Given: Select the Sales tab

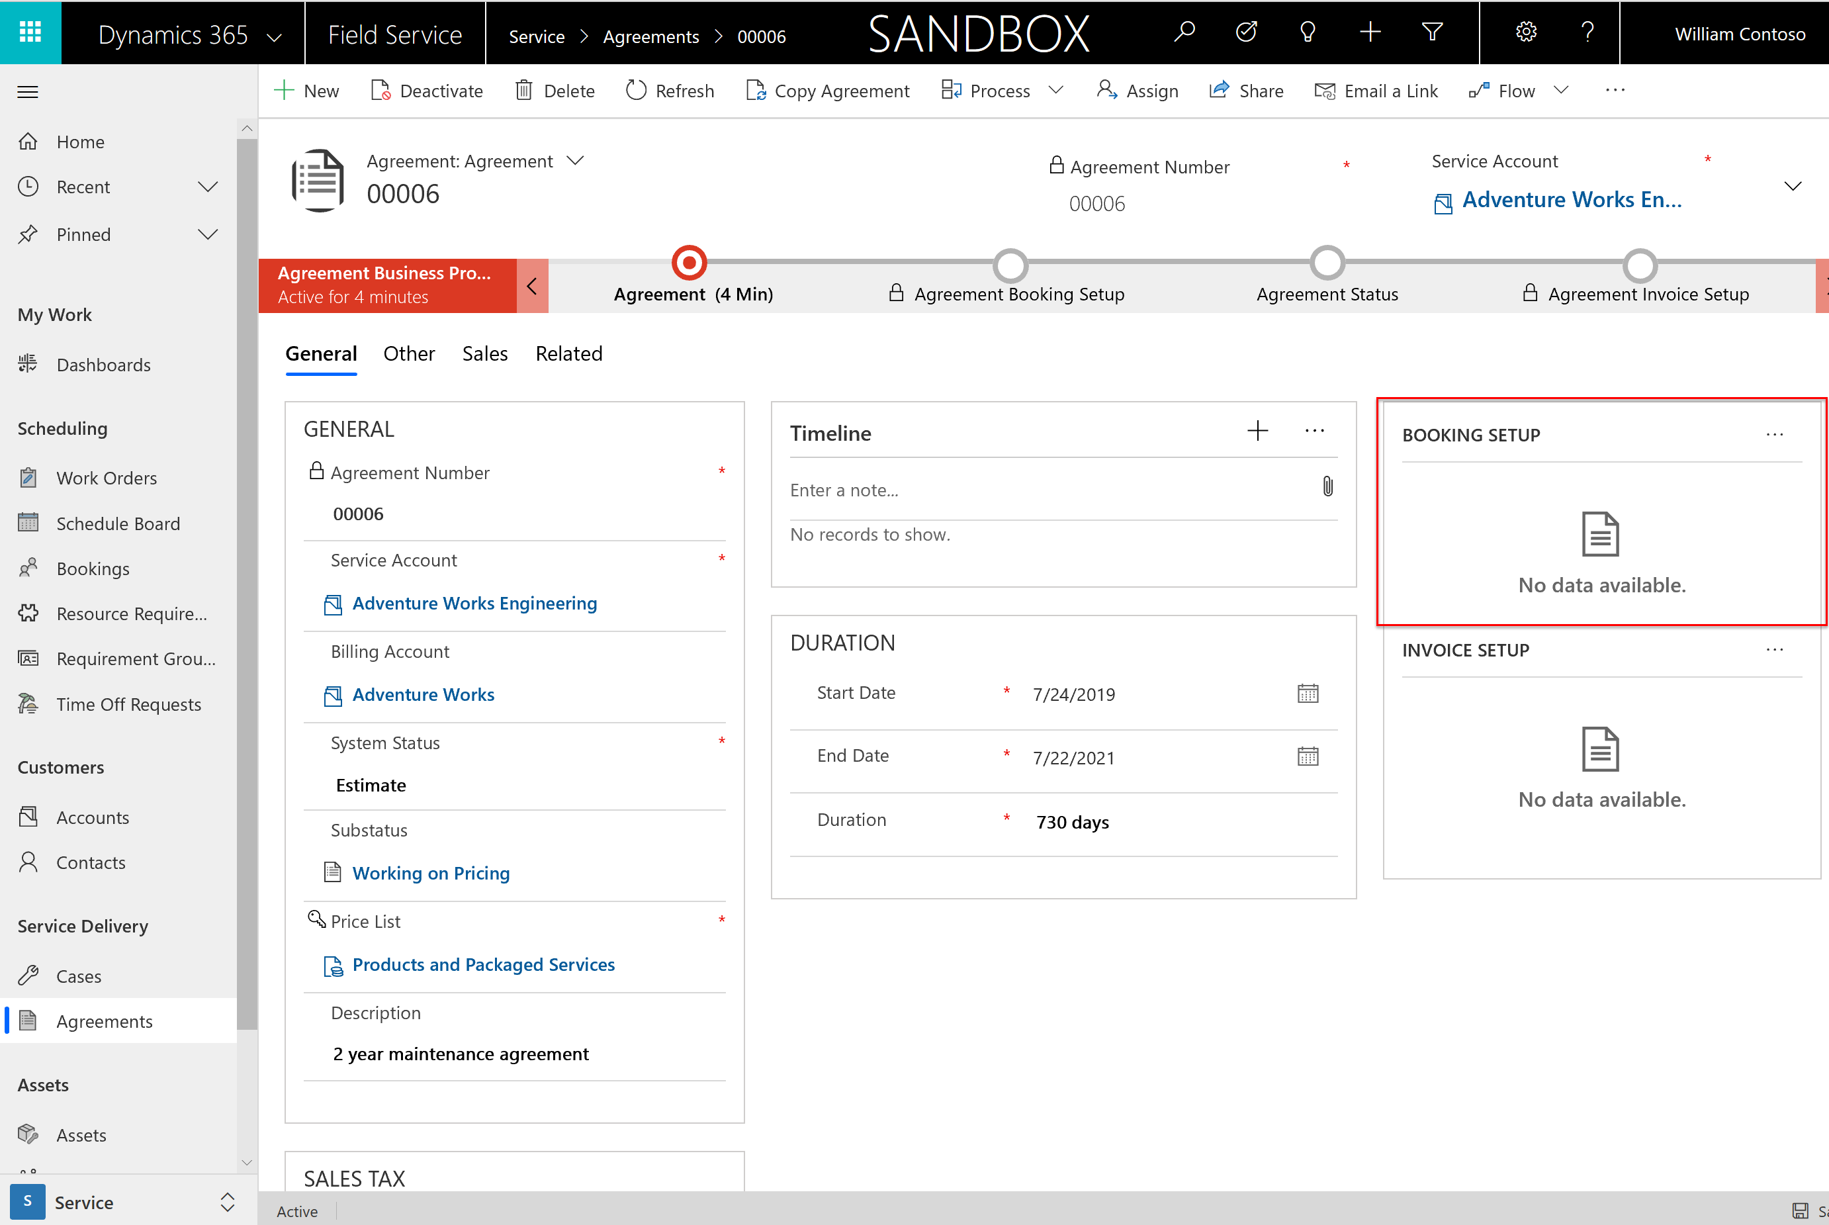Looking at the screenshot, I should coord(482,353).
